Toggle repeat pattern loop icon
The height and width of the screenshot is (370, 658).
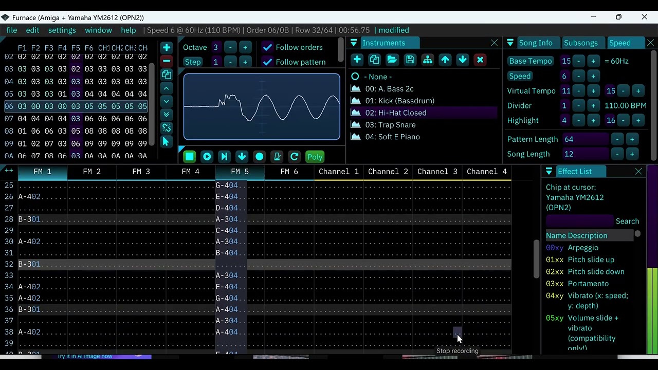tap(294, 157)
